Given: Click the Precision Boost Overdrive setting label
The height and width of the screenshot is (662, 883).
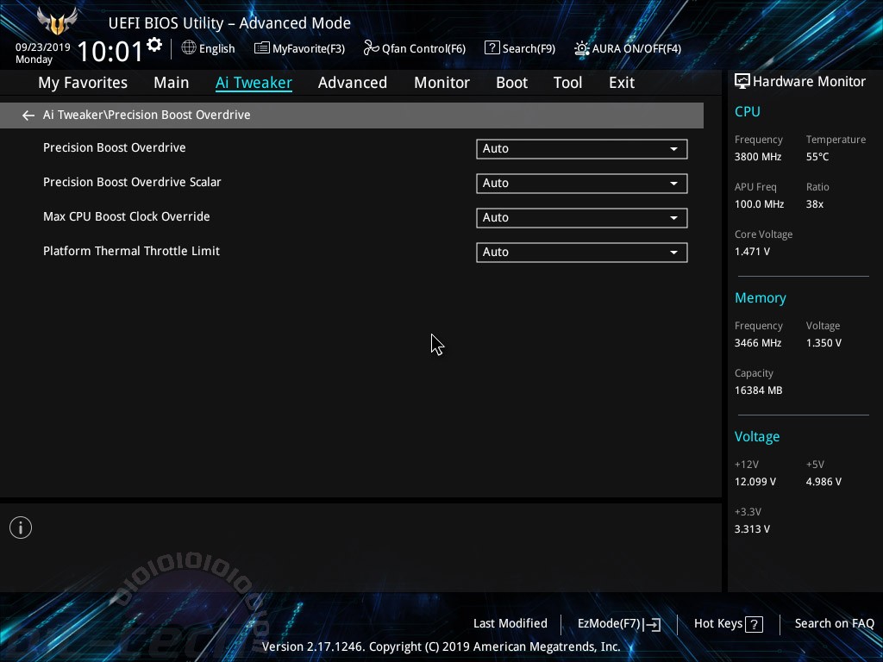Looking at the screenshot, I should 115,147.
